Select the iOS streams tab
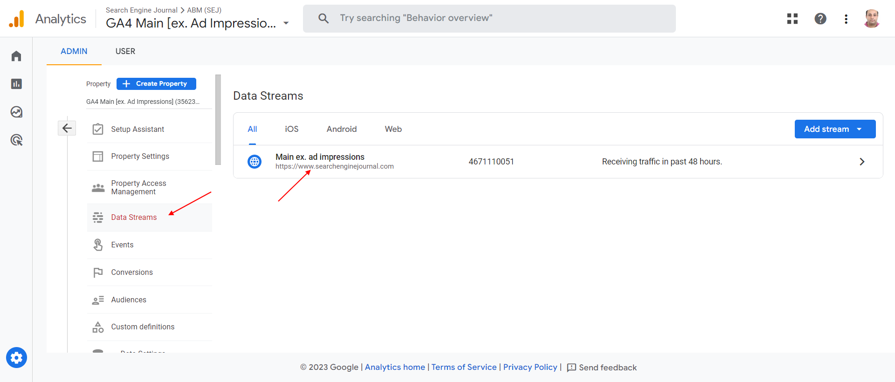895x382 pixels. tap(292, 129)
